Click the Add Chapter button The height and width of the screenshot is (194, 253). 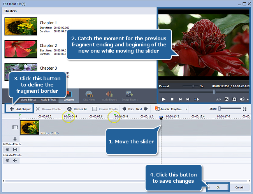click(20, 109)
